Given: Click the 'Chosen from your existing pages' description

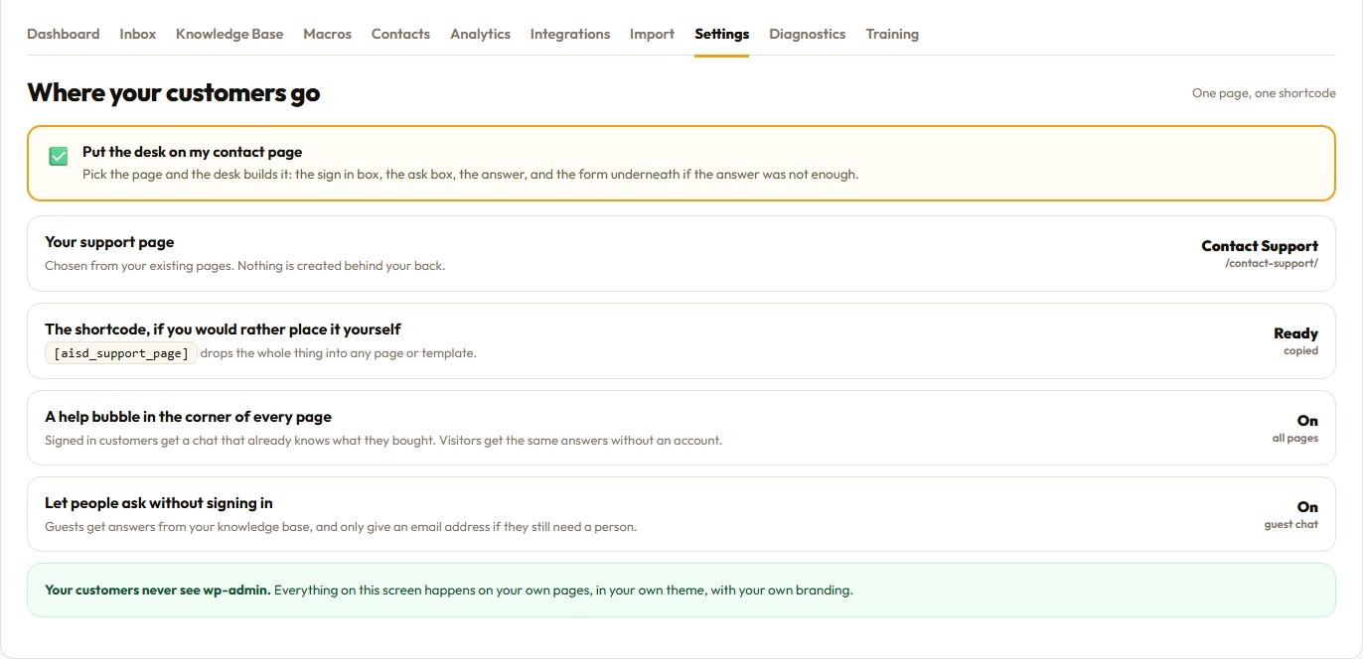Looking at the screenshot, I should pyautogui.click(x=244, y=266).
